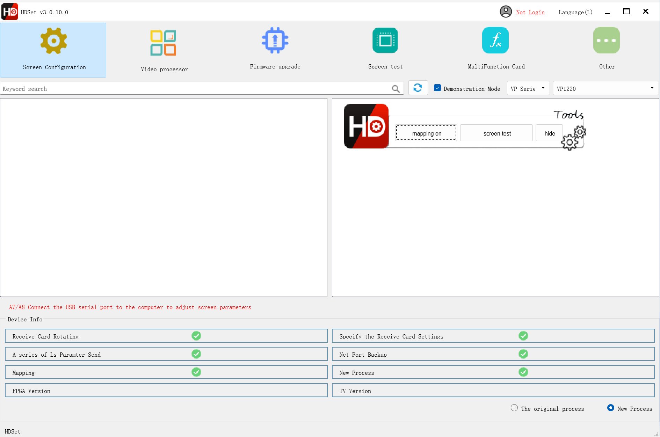Click the Mapping label in Device Info

click(23, 373)
